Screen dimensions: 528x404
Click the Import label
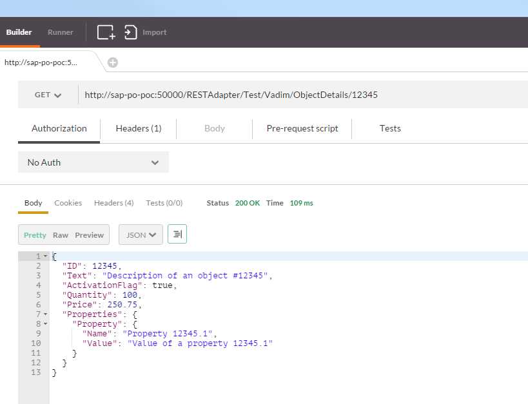155,32
